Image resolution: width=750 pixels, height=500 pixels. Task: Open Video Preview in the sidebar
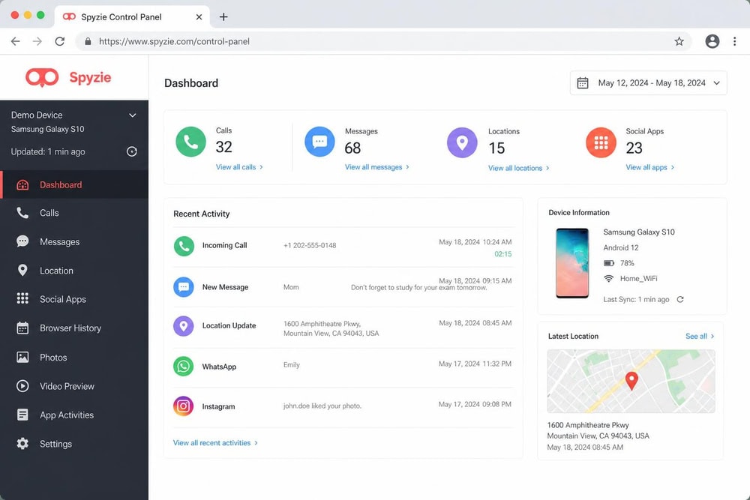coord(74,386)
